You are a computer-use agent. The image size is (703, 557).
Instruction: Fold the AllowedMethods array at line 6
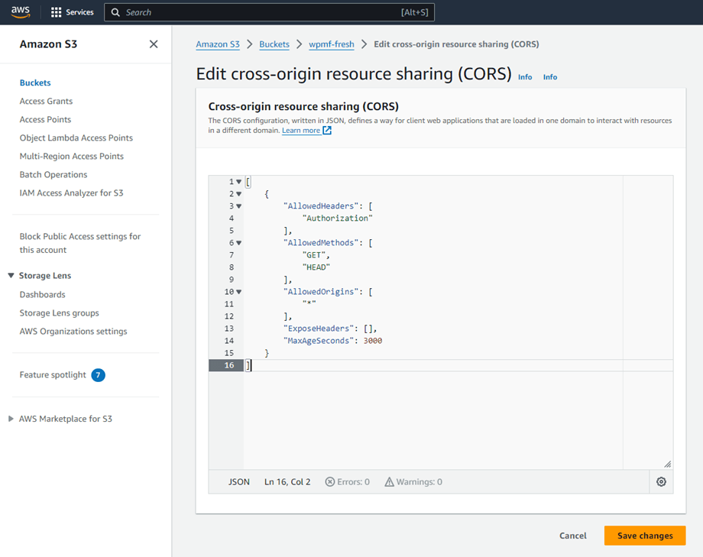pyautogui.click(x=238, y=243)
